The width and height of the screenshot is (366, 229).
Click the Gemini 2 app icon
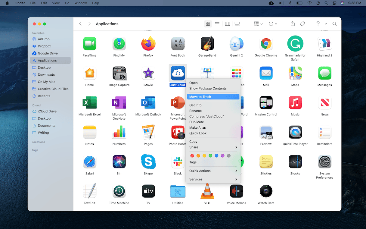236,44
